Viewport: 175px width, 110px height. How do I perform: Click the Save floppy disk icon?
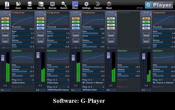tap(30, 4)
